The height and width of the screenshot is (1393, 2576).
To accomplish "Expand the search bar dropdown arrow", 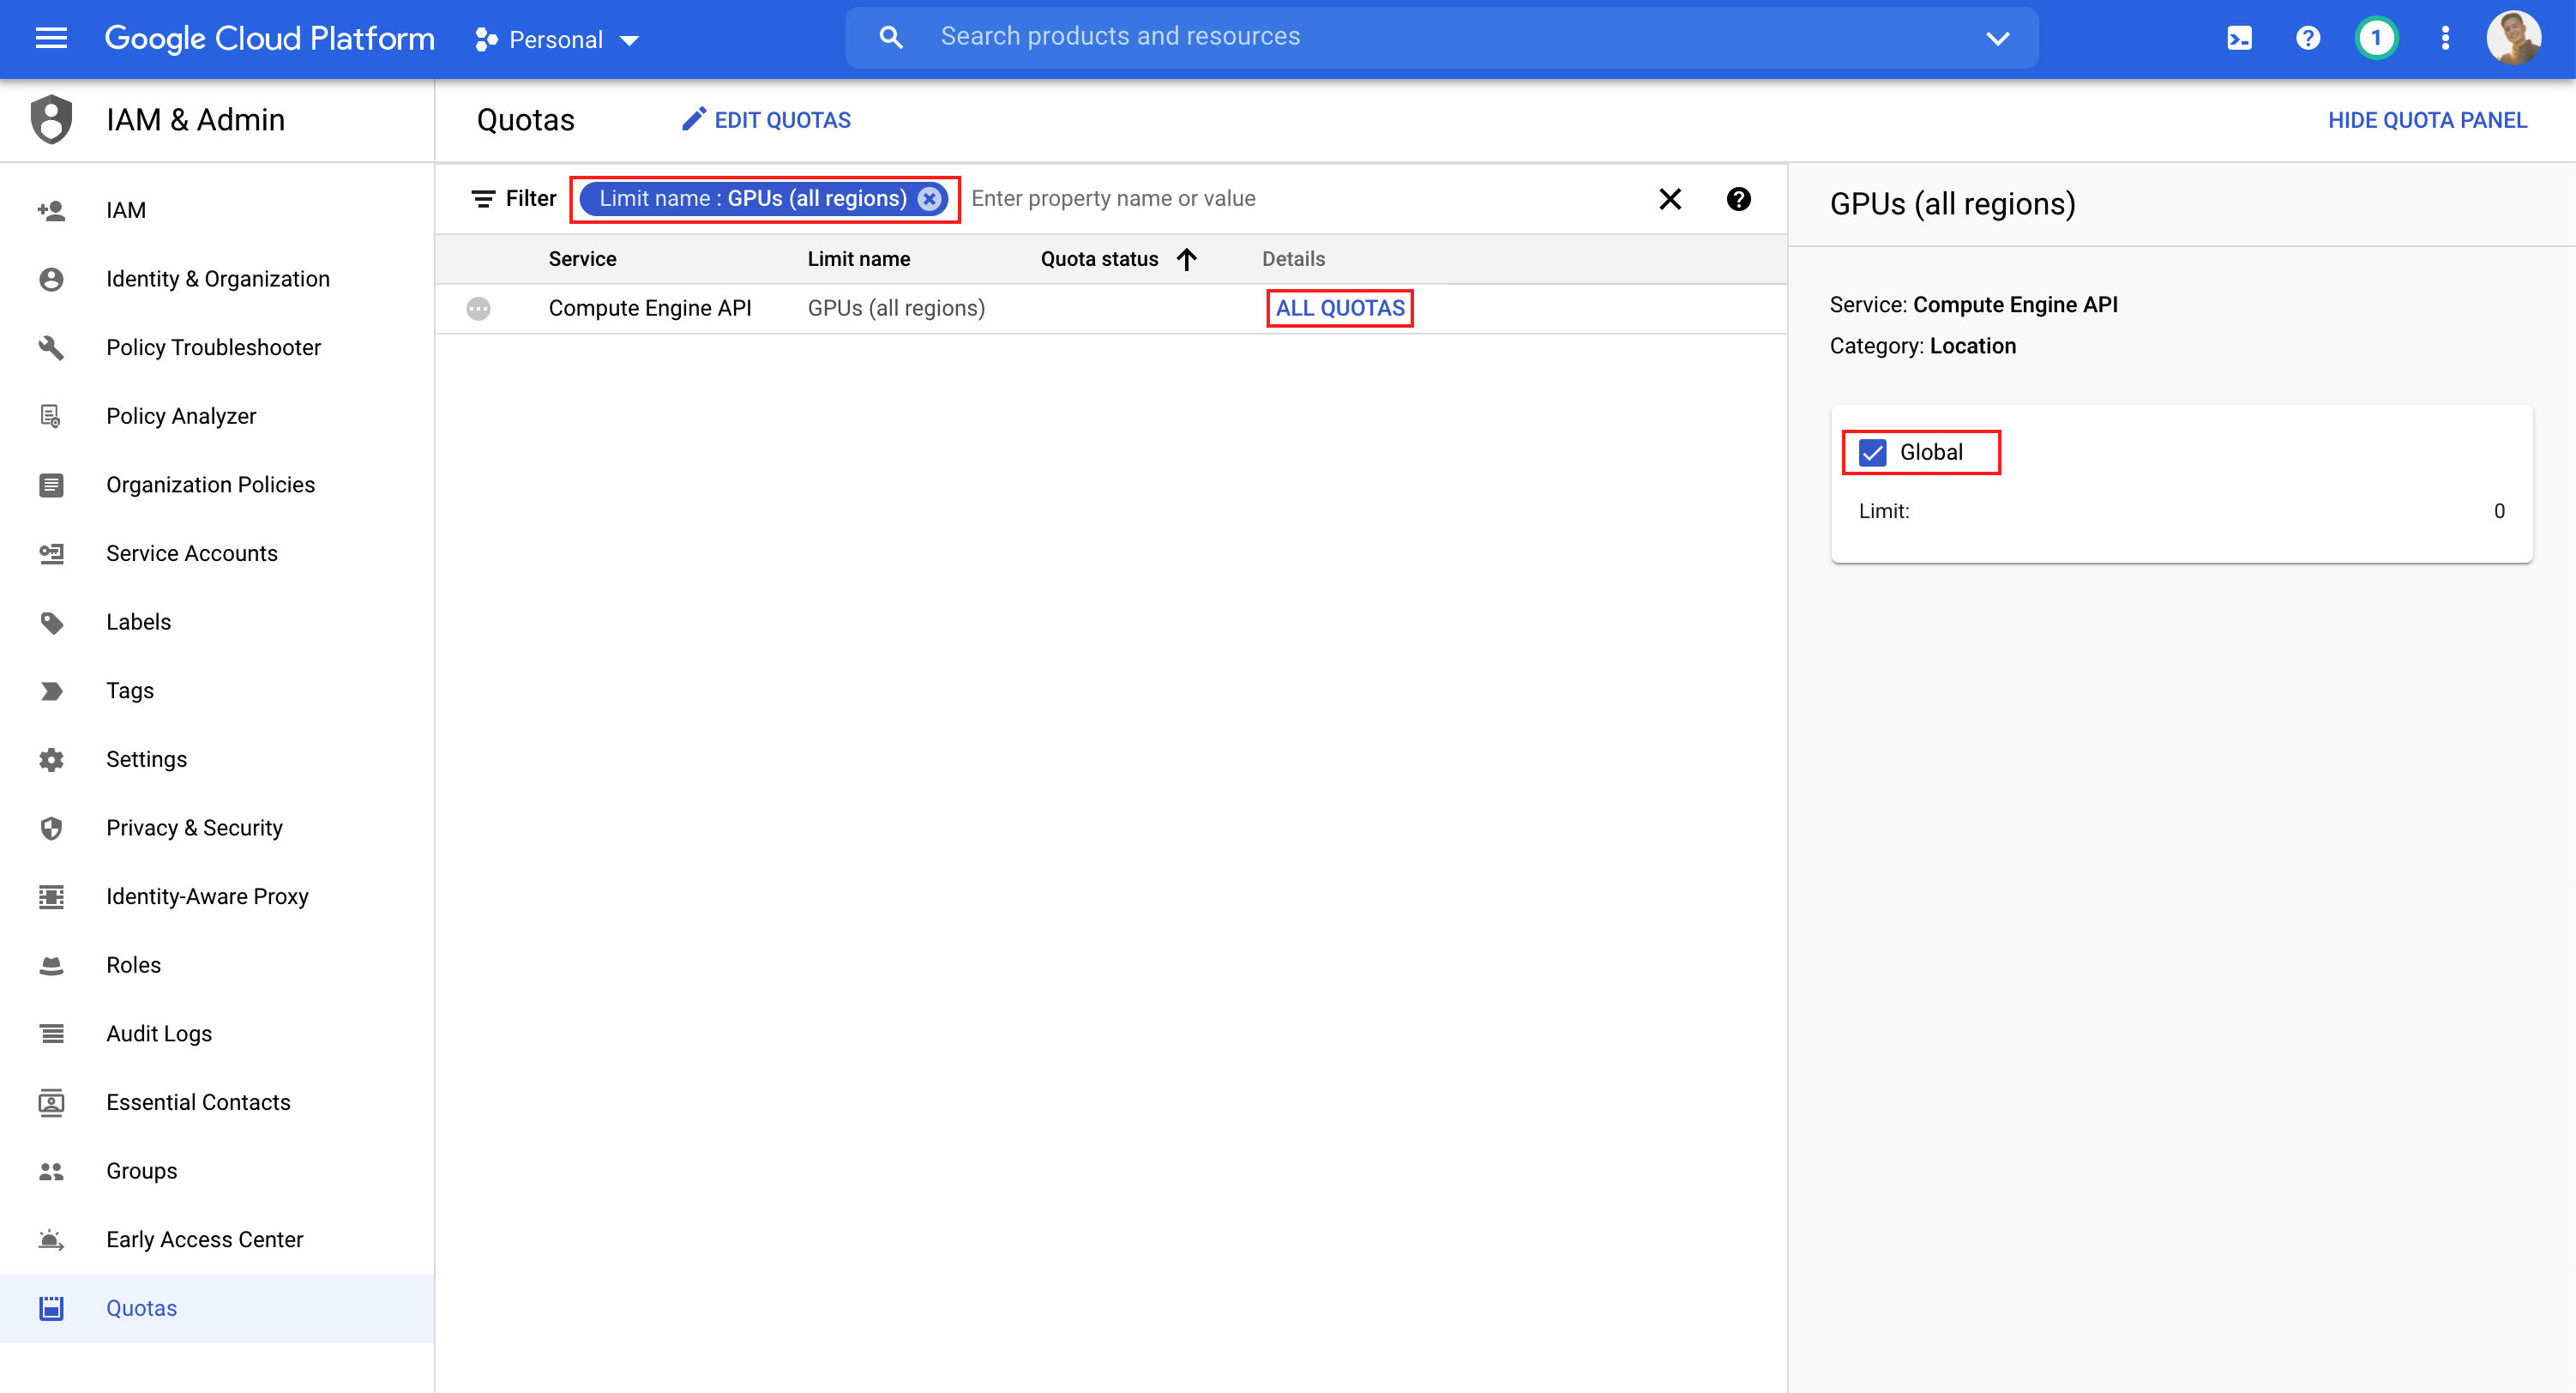I will pyautogui.click(x=1997, y=38).
